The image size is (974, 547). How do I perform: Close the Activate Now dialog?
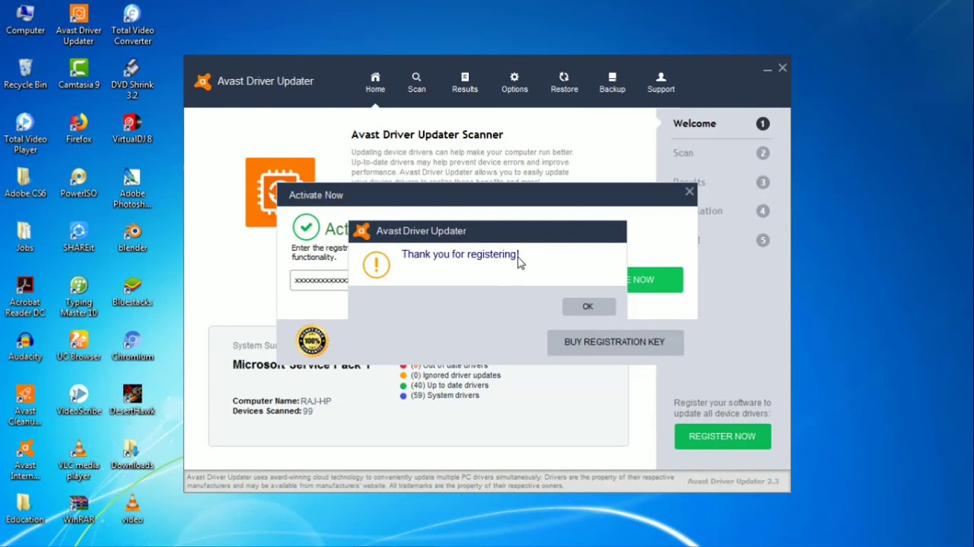[x=689, y=191]
